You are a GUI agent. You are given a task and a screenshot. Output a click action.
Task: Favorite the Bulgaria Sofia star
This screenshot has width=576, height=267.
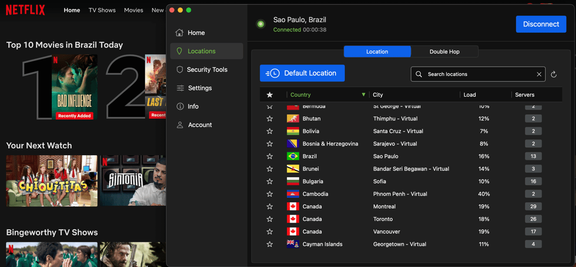point(269,182)
